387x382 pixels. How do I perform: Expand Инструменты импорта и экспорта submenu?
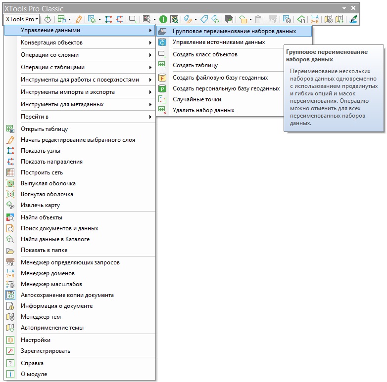point(80,92)
